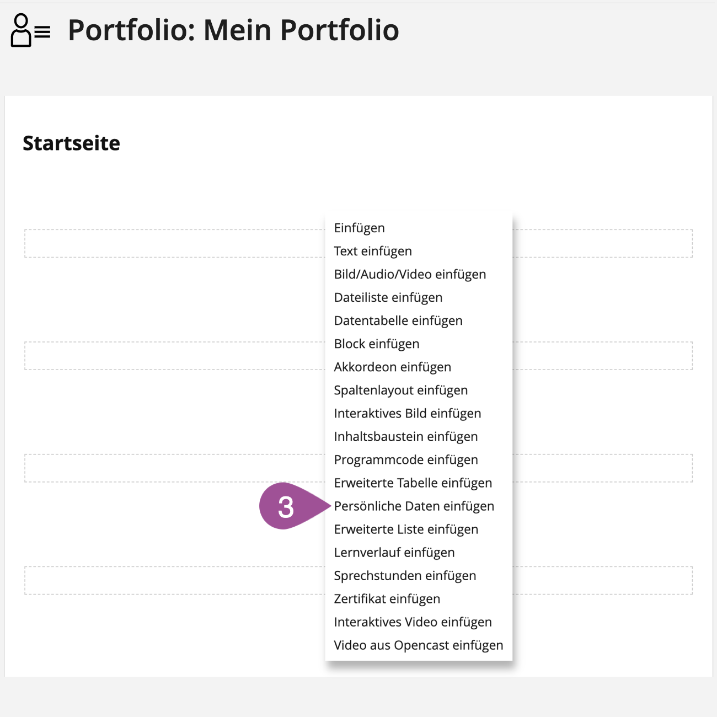The height and width of the screenshot is (717, 717).
Task: Select 'Lernverlauf einfügen'
Action: 394,553
